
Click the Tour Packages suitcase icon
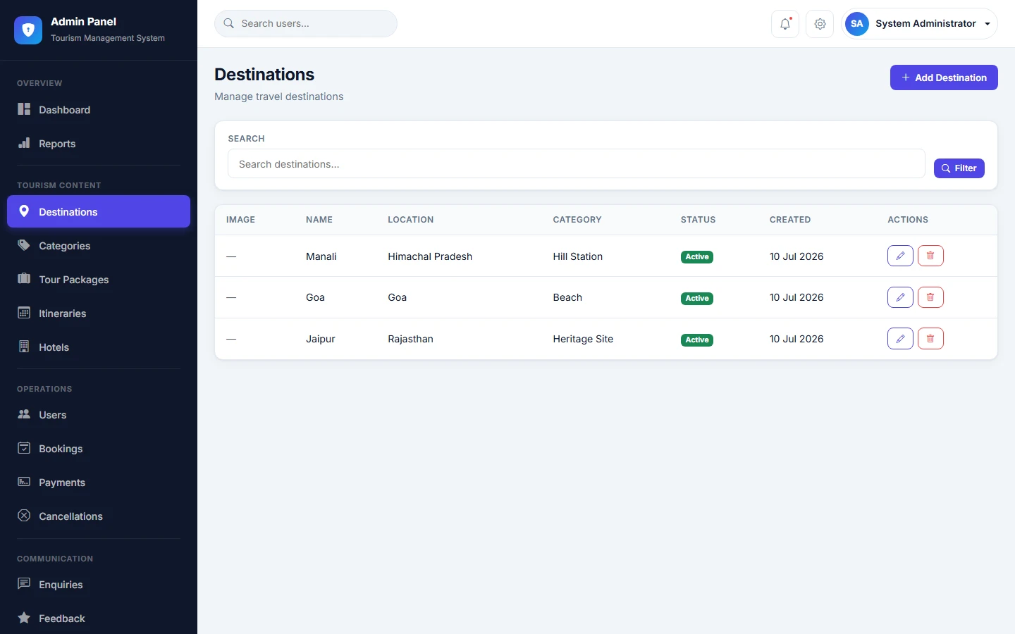(x=24, y=279)
